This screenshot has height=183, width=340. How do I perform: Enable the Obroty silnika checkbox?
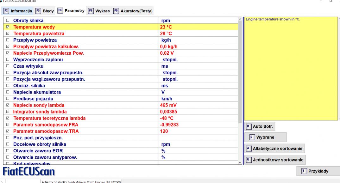8,21
